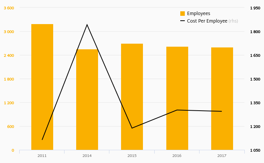The image size is (264, 163).
Task: Click the line peak at 2014
Action: [87, 25]
